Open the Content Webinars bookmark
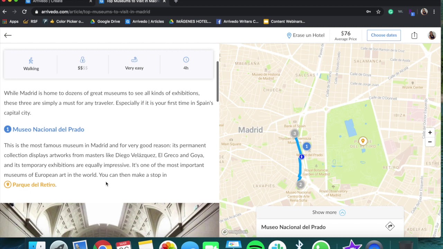Viewport: 443px width, 249px height. point(284,21)
